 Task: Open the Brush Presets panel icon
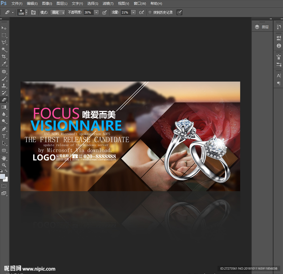click(279, 64)
